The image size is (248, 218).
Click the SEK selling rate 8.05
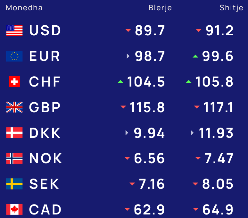[218, 184]
